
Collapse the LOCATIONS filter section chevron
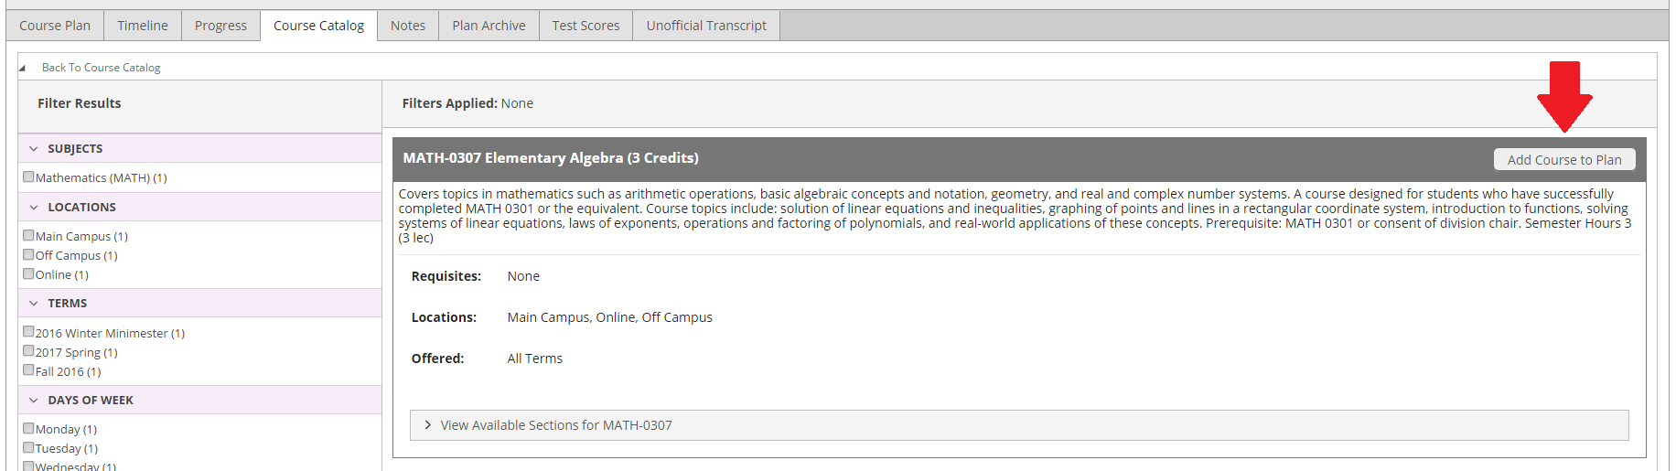click(x=34, y=208)
